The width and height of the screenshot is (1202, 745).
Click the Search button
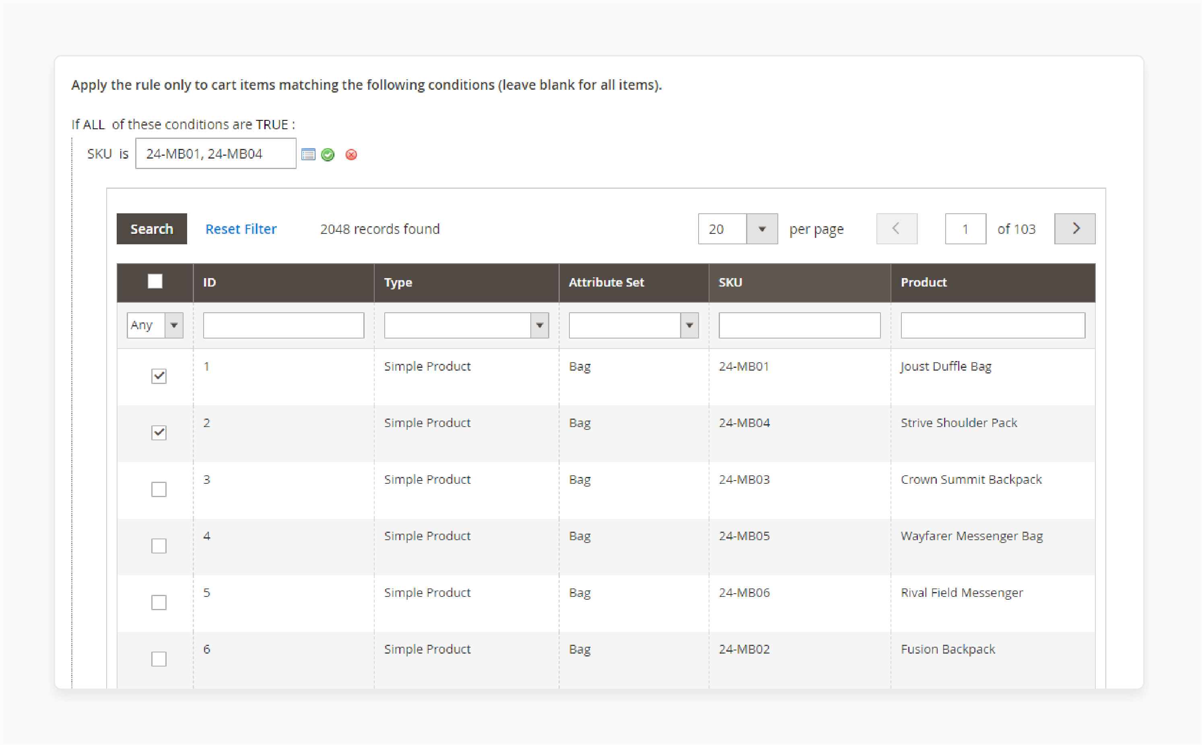pyautogui.click(x=152, y=229)
